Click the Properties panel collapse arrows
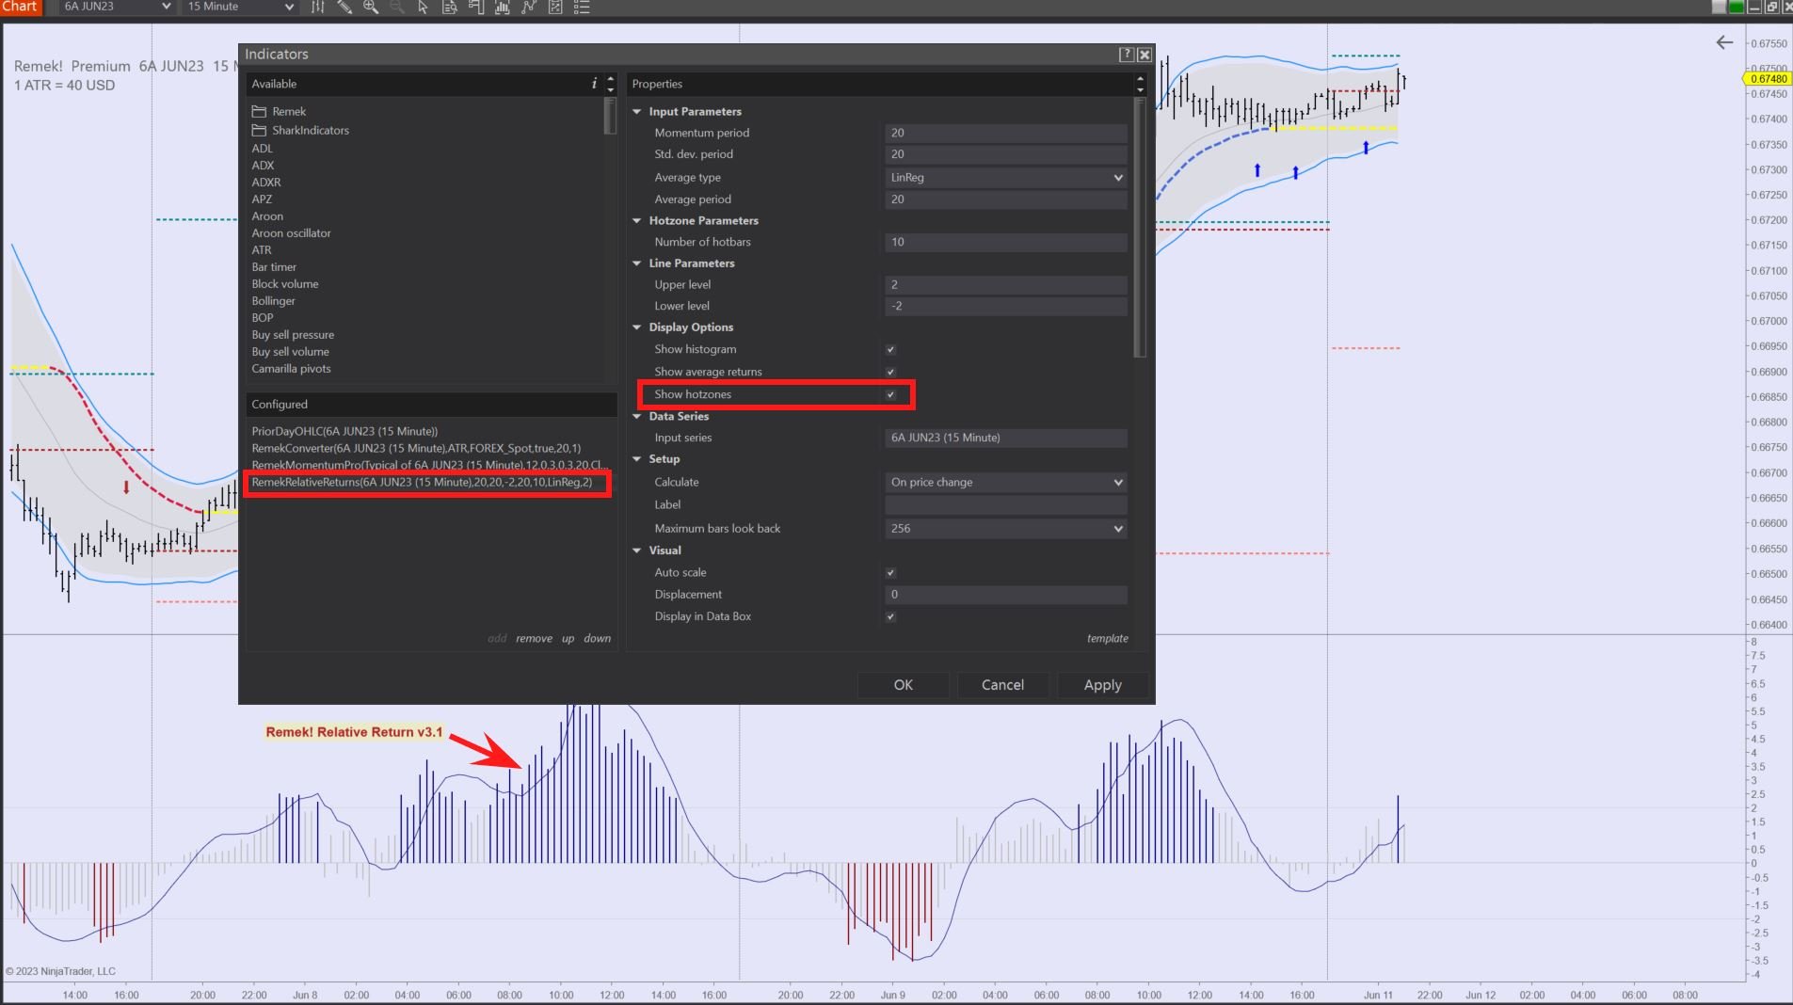Viewport: 1793px width, 1005px height. 1140,84
